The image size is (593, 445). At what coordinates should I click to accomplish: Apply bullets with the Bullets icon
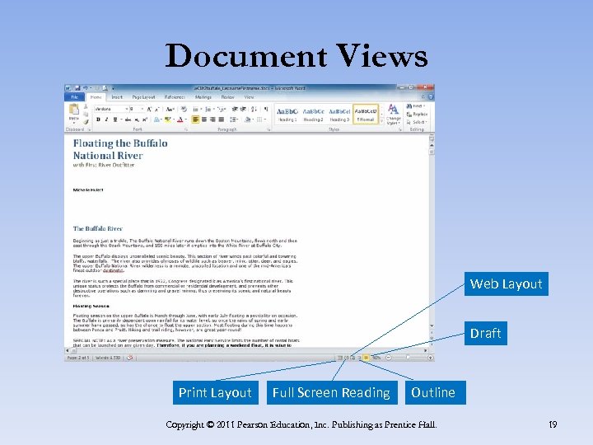195,109
